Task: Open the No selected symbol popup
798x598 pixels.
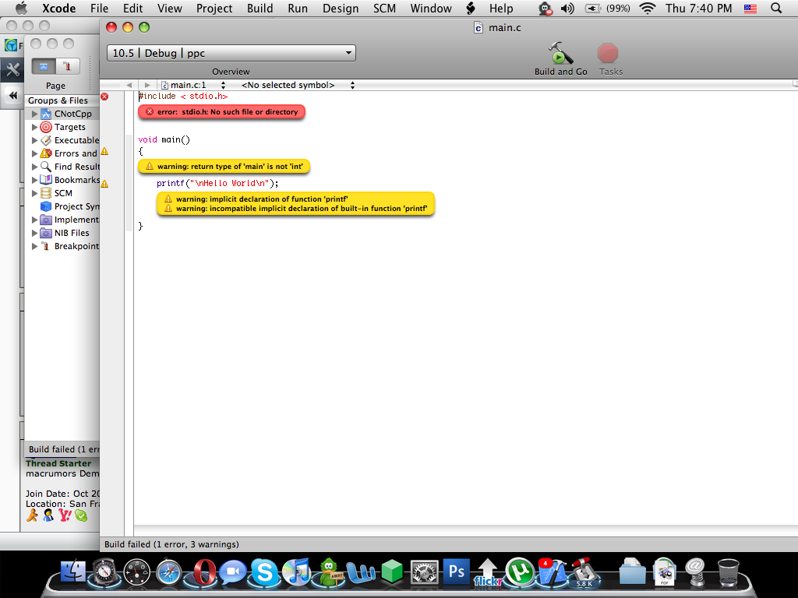Action: [x=298, y=85]
